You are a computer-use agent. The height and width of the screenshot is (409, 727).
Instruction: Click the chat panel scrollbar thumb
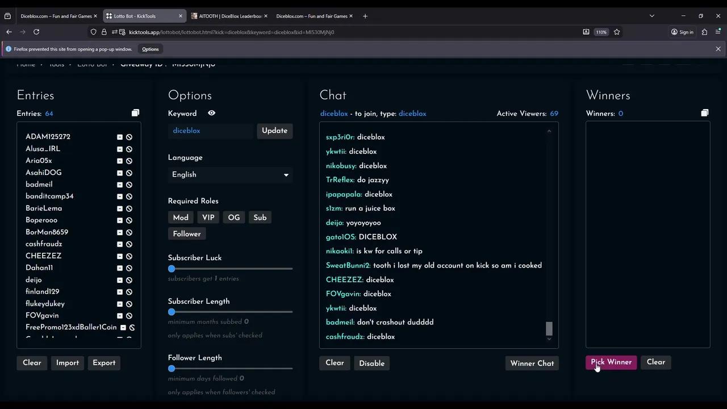click(549, 328)
